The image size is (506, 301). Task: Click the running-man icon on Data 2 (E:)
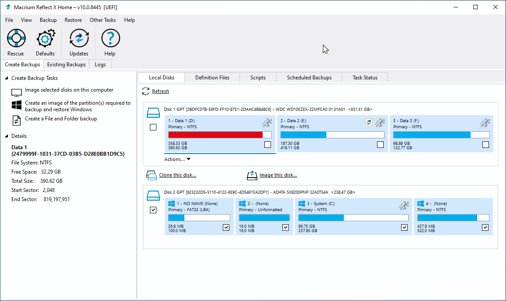point(380,123)
